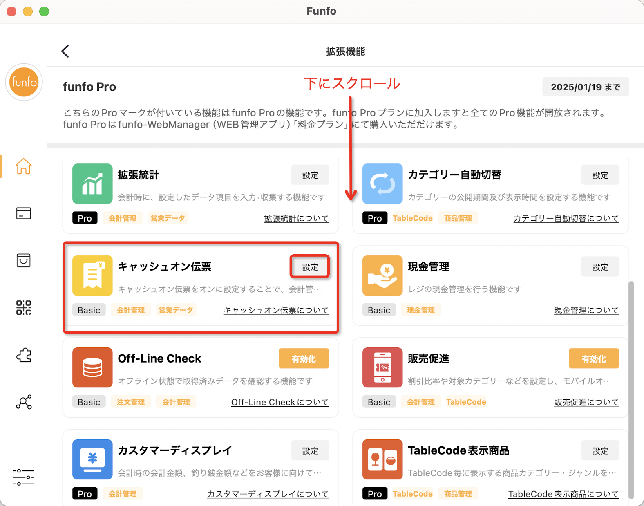Open the 拡張統計について link

point(296,218)
